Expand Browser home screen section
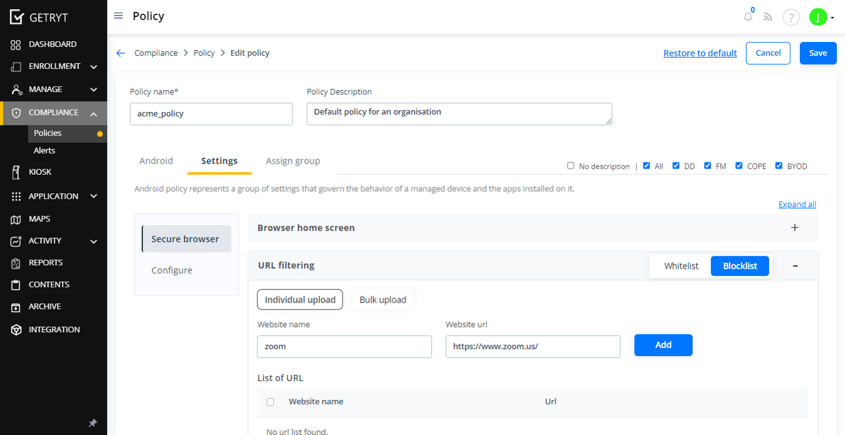This screenshot has height=435, width=845. point(795,228)
